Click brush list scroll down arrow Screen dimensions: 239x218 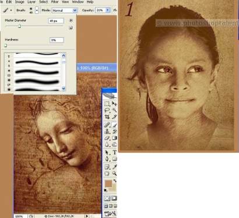pos(64,89)
